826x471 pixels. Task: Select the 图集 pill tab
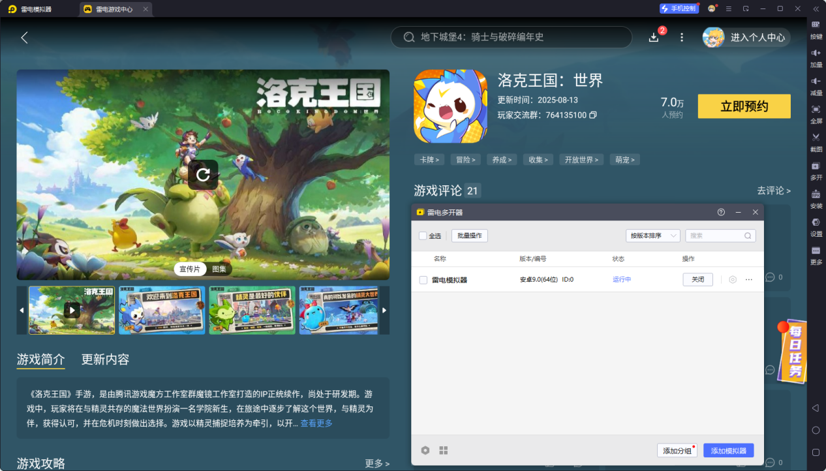219,269
